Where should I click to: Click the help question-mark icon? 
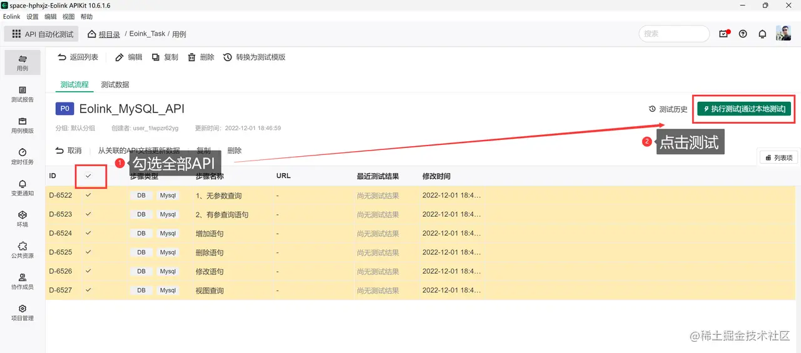click(743, 34)
